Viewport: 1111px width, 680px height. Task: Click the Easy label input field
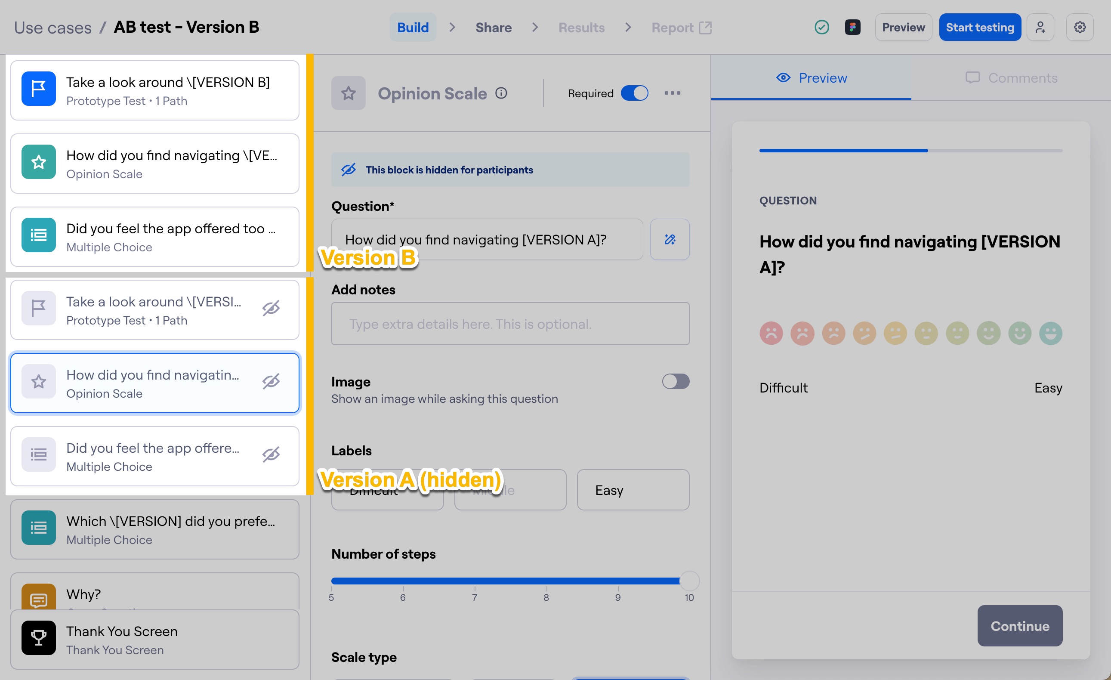click(633, 490)
